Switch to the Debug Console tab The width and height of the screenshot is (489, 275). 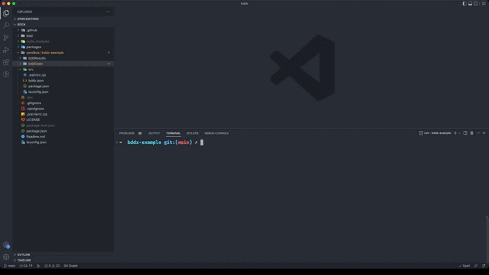(216, 133)
